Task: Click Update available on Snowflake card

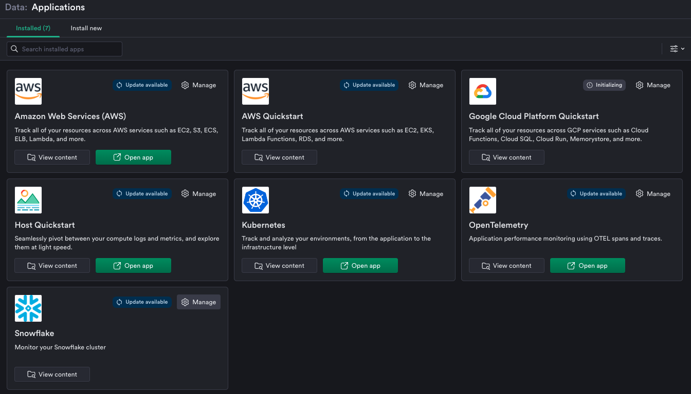Action: pos(142,302)
